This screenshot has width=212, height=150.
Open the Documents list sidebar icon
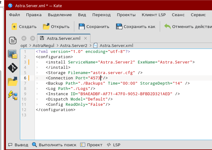(13, 40)
